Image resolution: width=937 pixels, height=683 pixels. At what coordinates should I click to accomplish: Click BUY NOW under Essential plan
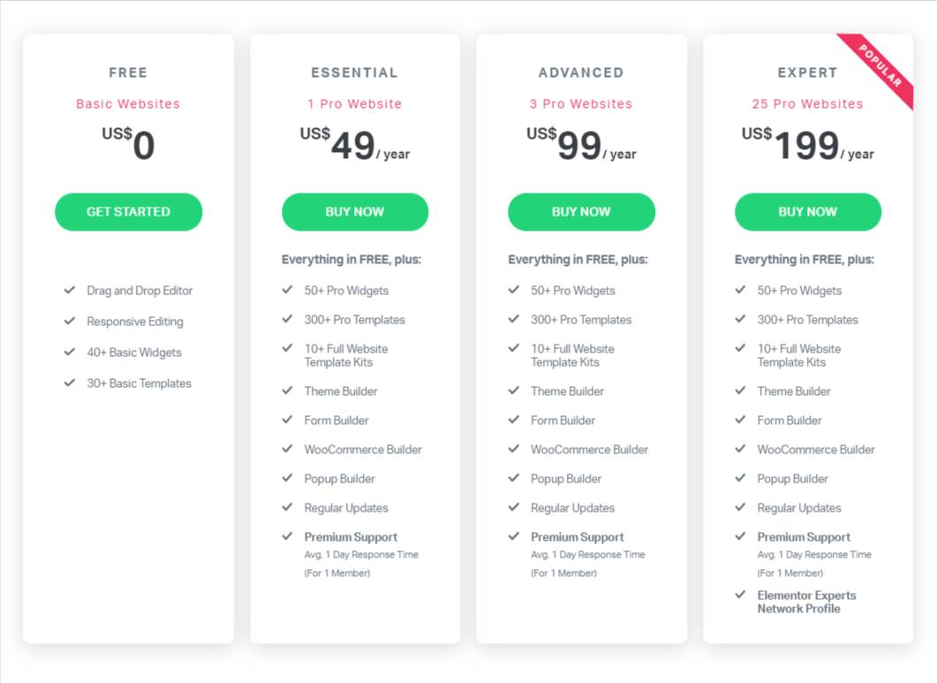click(x=355, y=212)
